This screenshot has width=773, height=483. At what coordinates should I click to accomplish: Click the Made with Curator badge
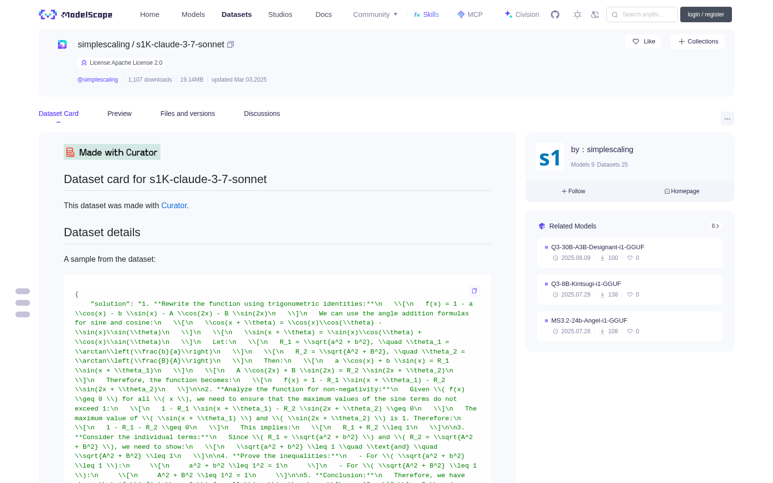[x=112, y=152]
